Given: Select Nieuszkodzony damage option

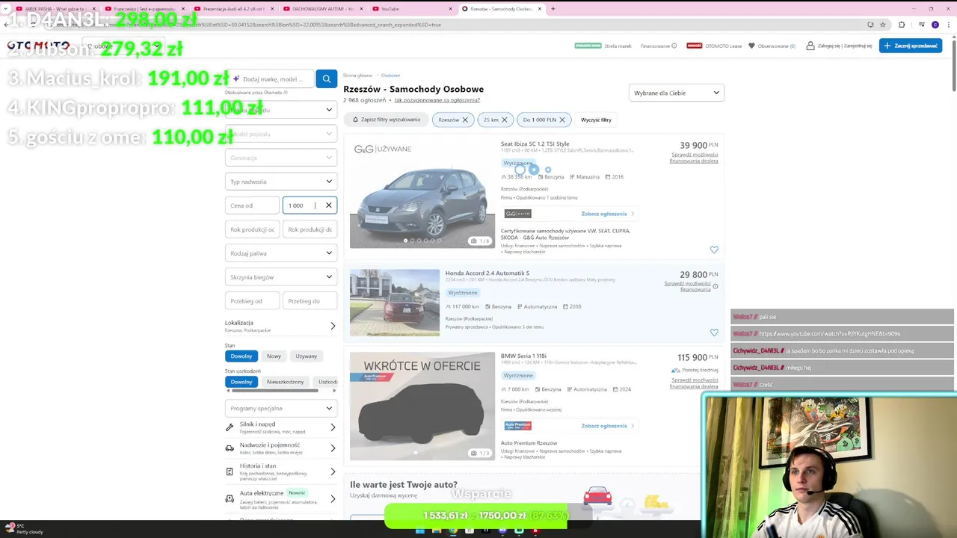Looking at the screenshot, I should click(286, 382).
